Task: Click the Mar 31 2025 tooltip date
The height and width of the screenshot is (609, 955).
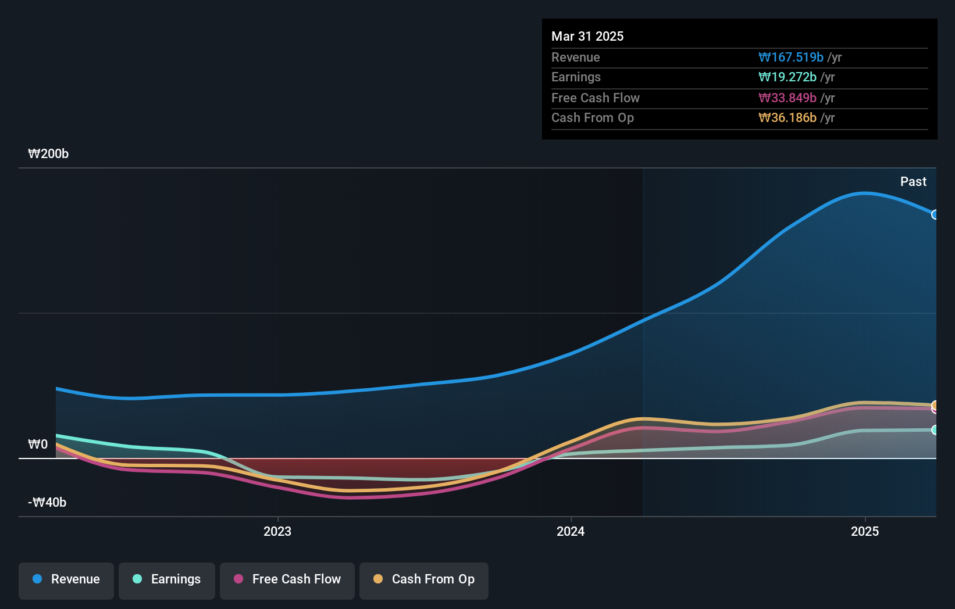Action: 587,36
